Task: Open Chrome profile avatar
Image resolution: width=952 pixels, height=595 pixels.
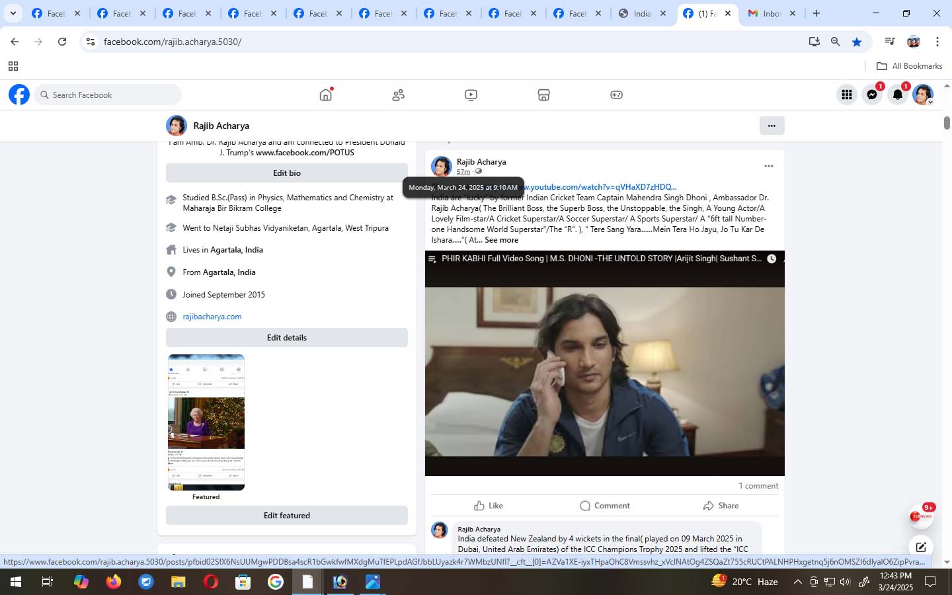Action: click(x=914, y=42)
